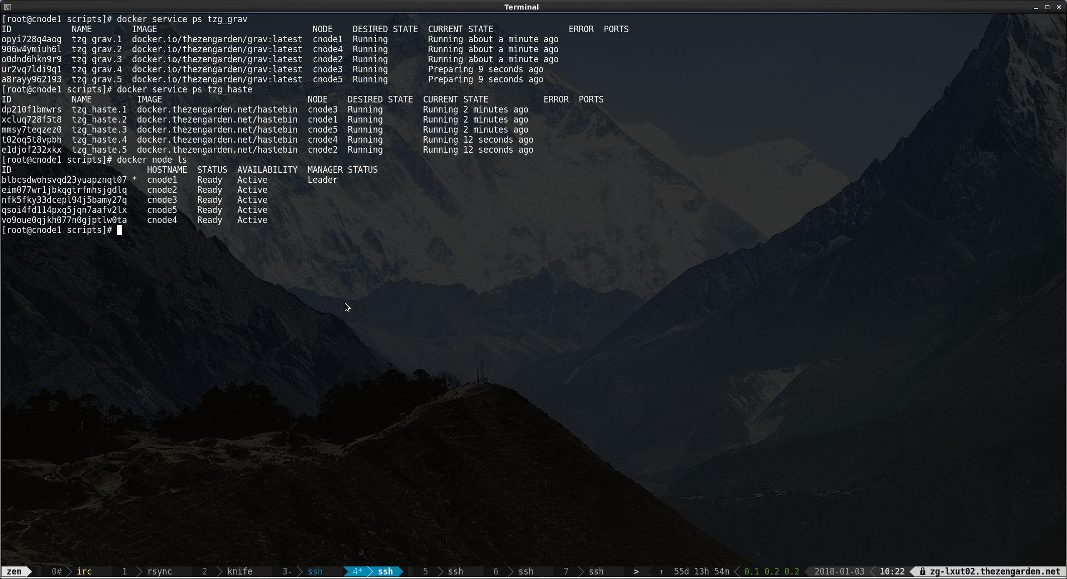Screen dimensions: 1067x579
Task: Click the 'docker node ls' command
Action: [152, 160]
